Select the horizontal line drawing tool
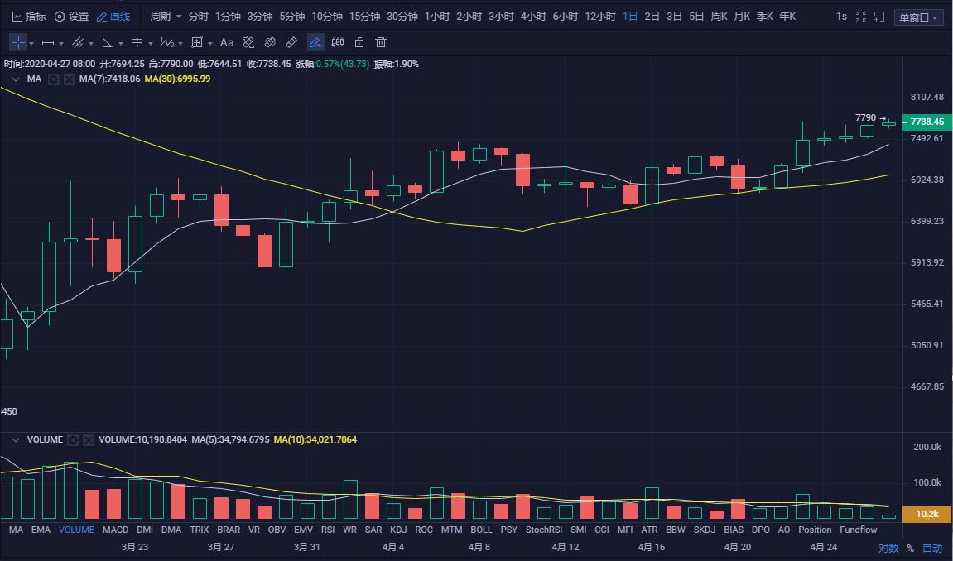Screen dimensions: 953x561 coord(50,42)
